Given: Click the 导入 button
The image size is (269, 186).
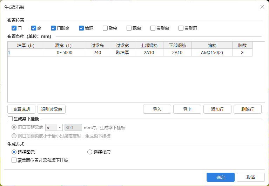Looking at the screenshot, I should point(157,109).
